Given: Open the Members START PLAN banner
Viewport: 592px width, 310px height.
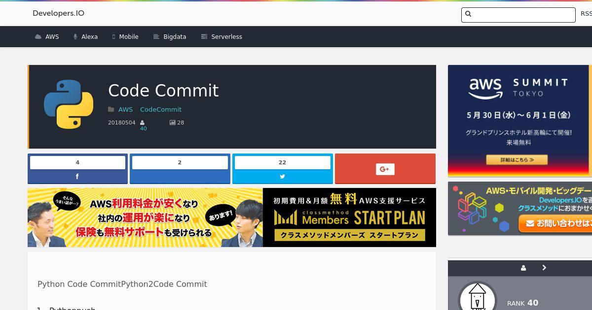Looking at the screenshot, I should click(x=232, y=217).
